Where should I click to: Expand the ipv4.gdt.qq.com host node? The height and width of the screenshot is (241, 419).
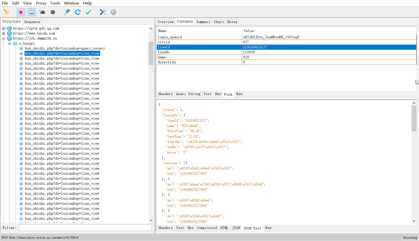click(x=4, y=28)
